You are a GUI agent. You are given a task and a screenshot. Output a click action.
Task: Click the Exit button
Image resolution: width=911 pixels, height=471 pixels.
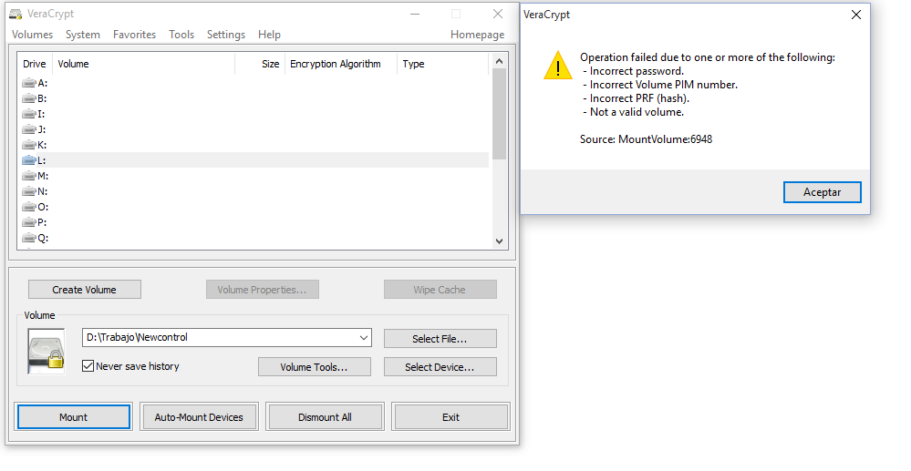450,417
